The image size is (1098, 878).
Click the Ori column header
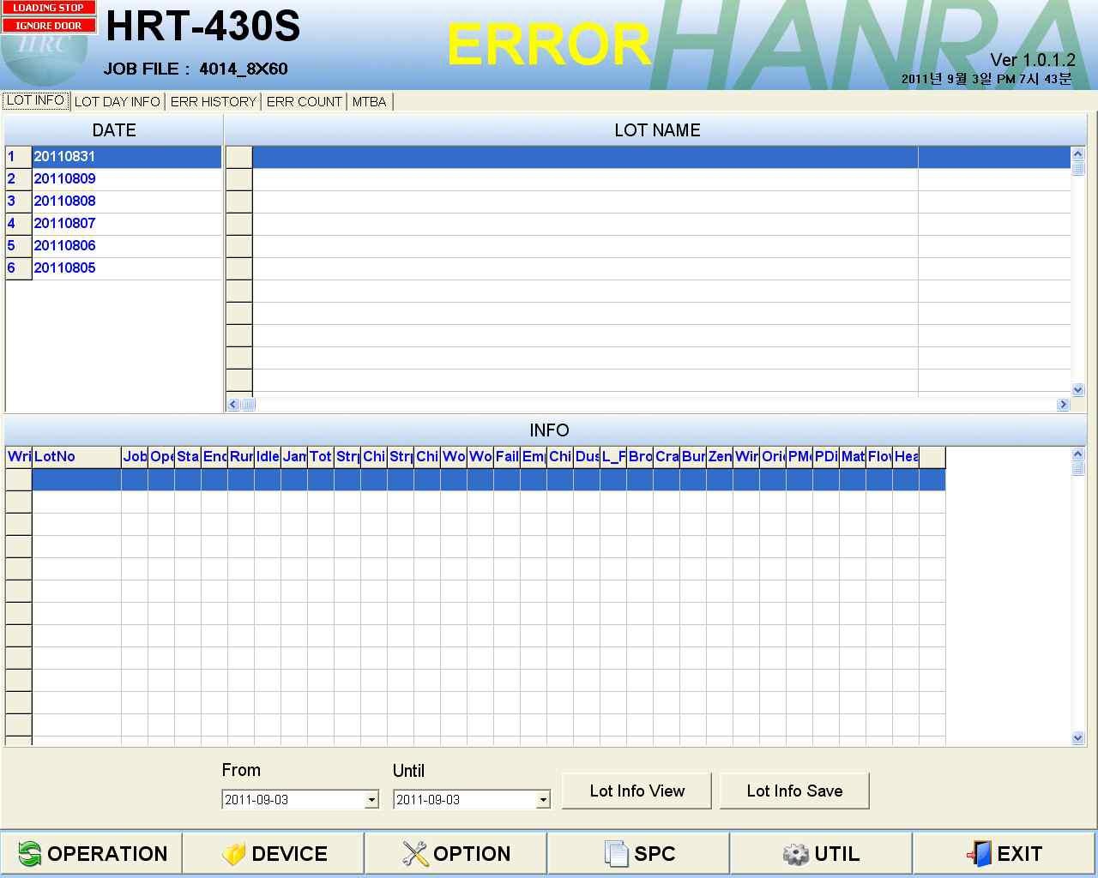tap(773, 457)
